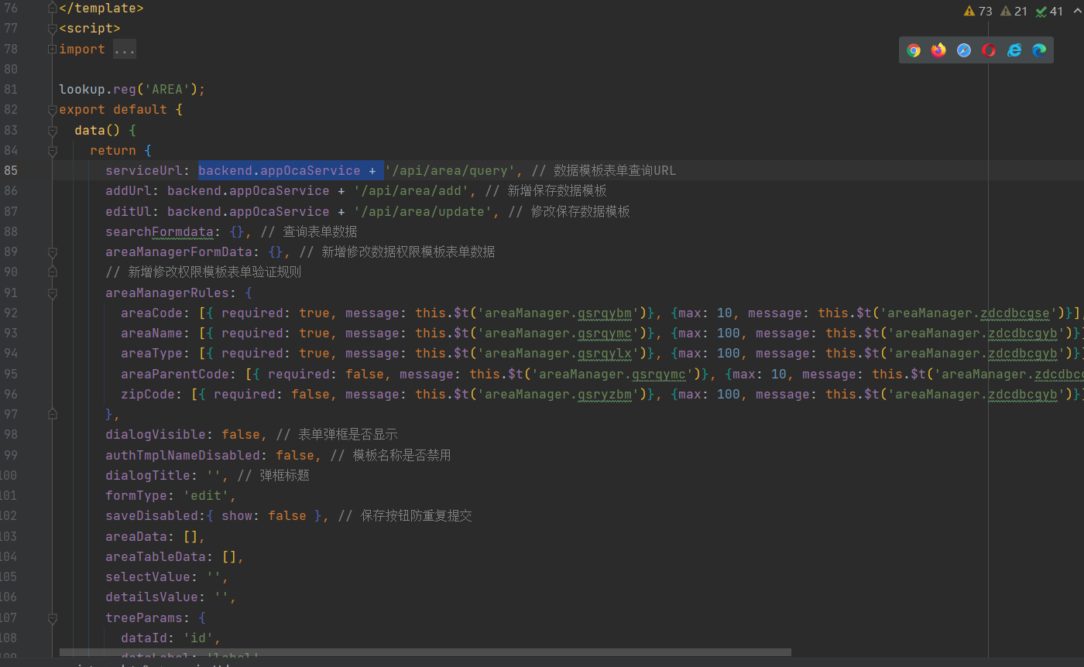
Task: Click the fold end marker on line 97
Action: [x=52, y=415]
